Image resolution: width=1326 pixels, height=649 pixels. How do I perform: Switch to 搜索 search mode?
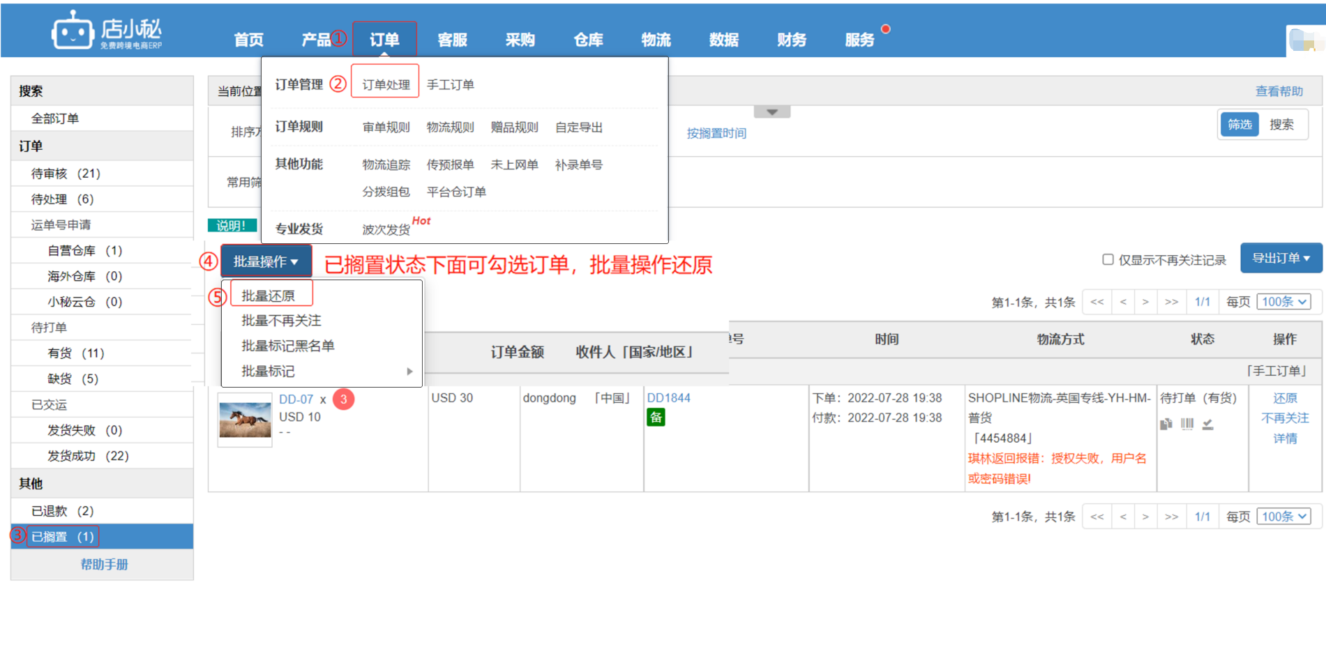point(1281,125)
